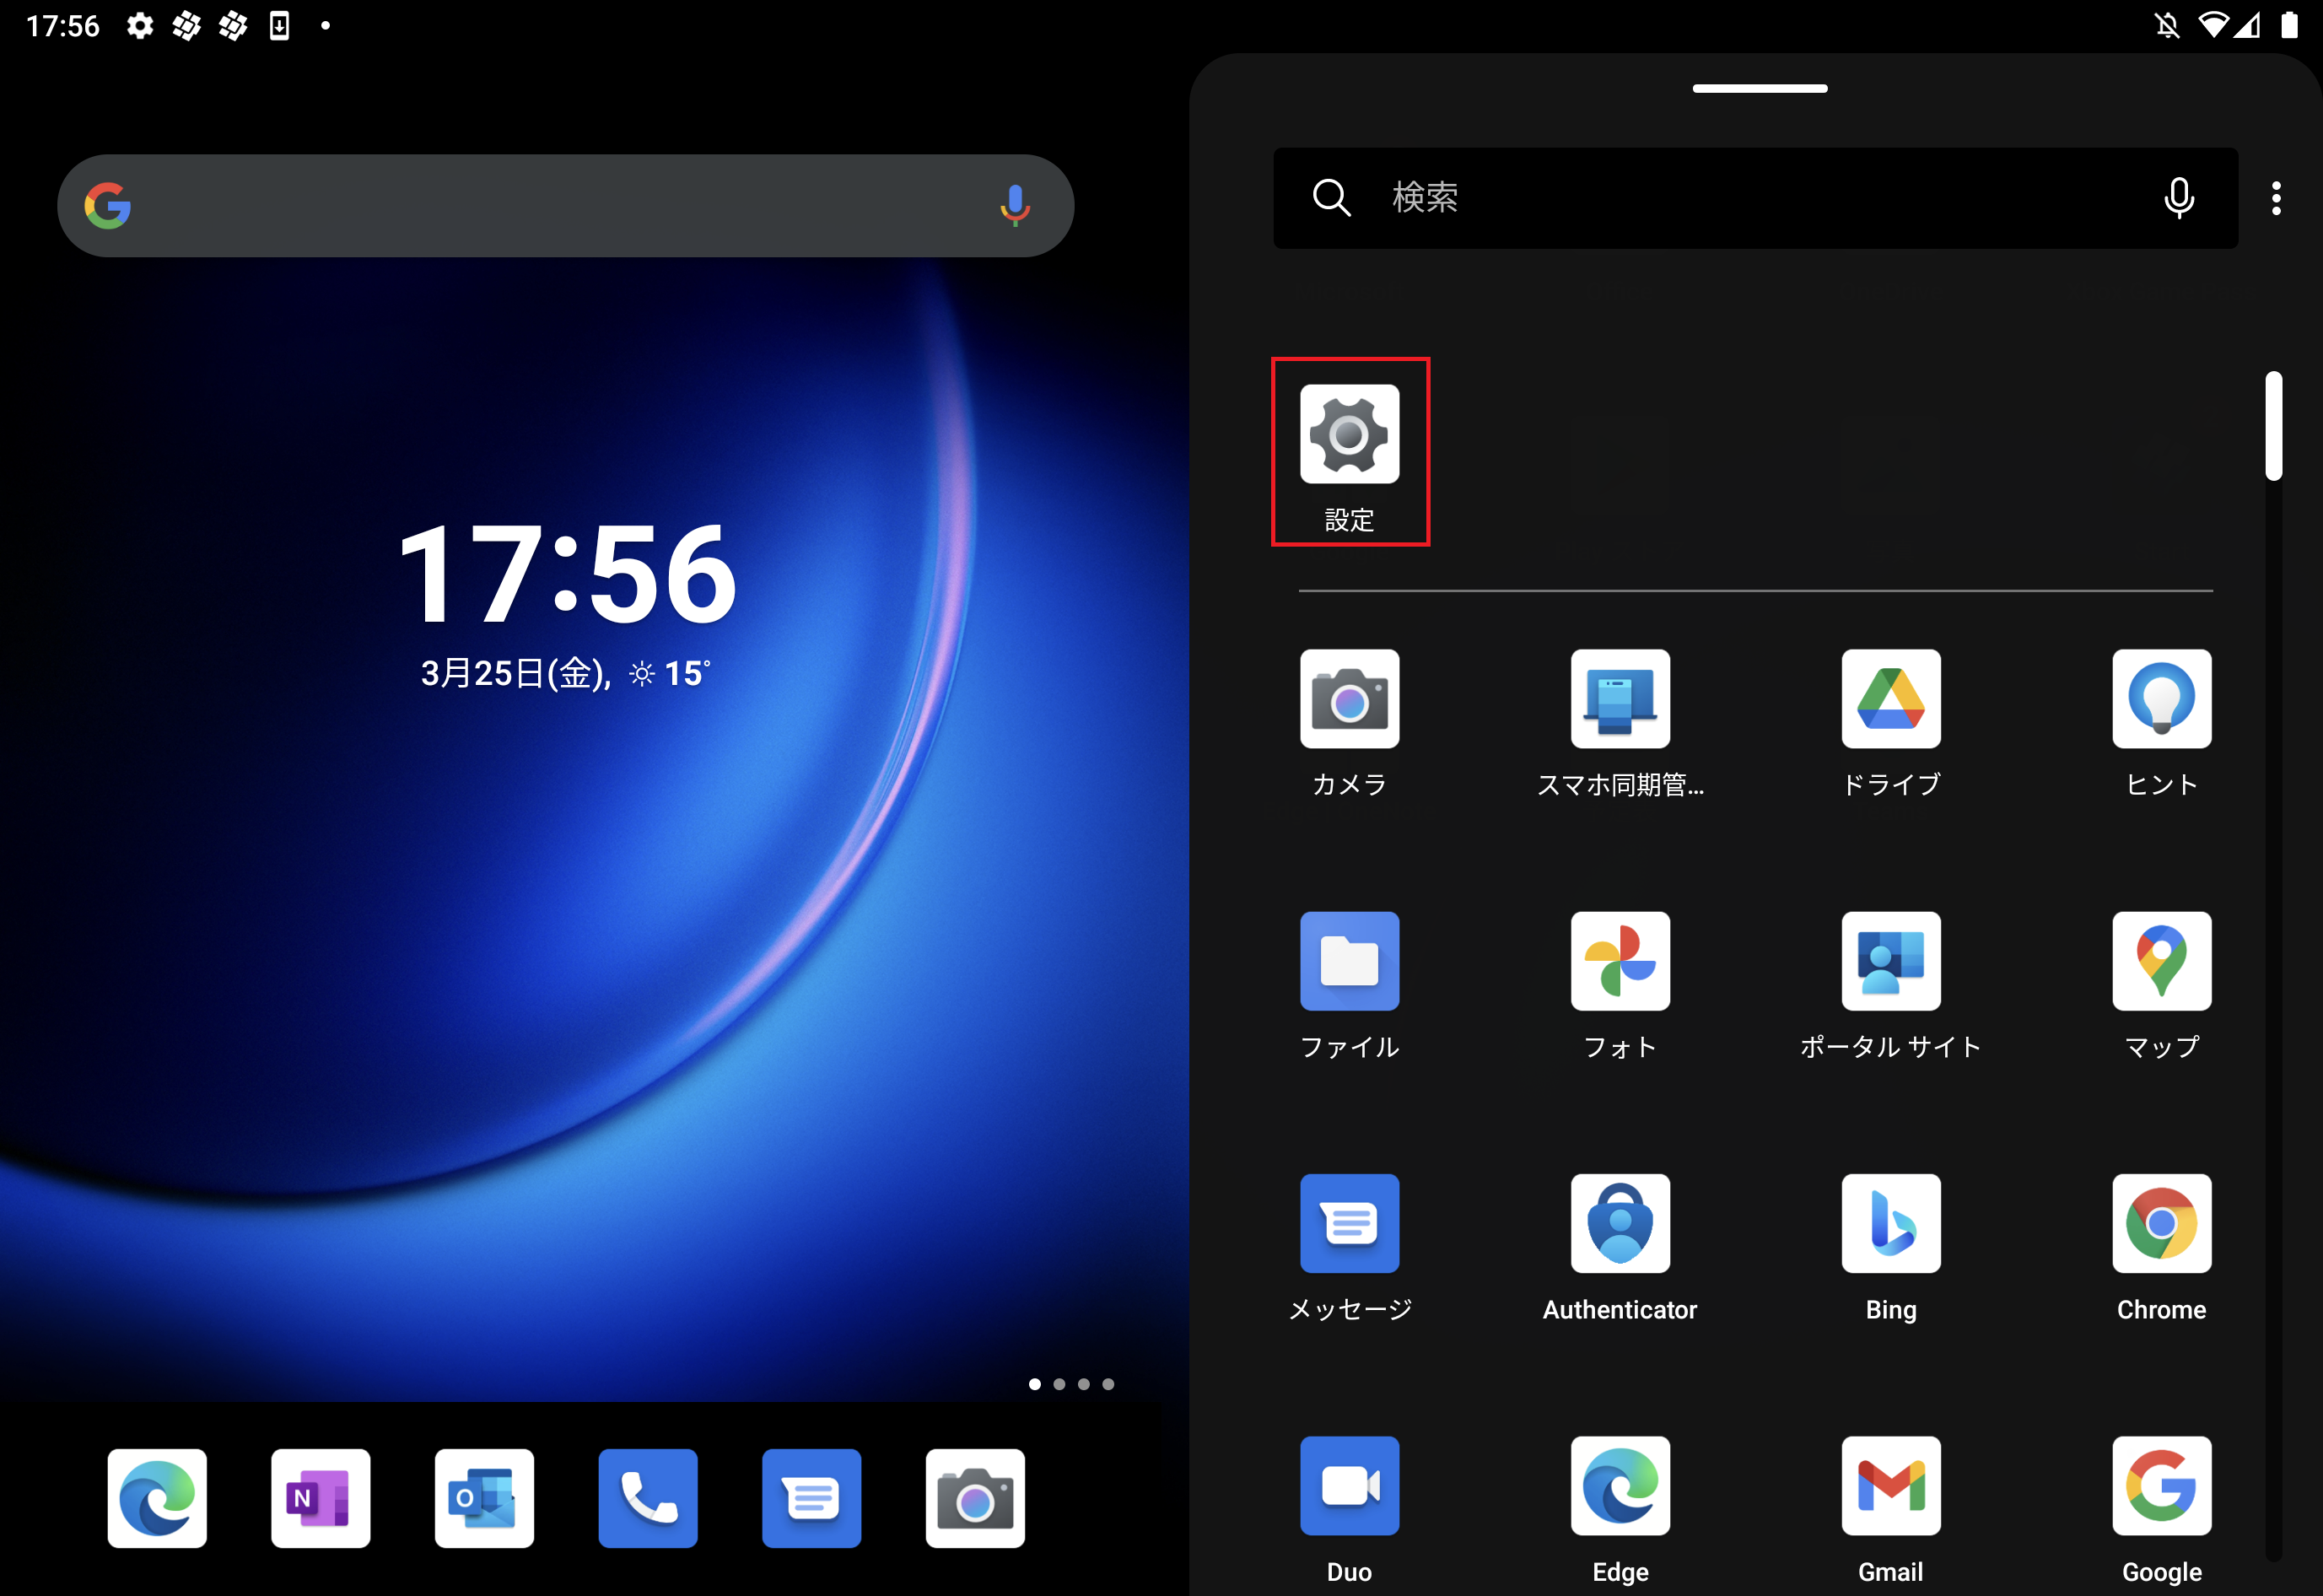Tap the app drawer handle bar
Screen dimensions: 2323x1596
coord(1759,88)
